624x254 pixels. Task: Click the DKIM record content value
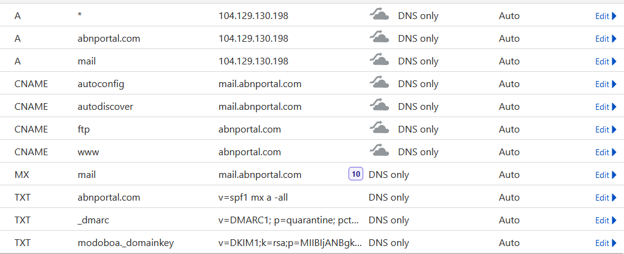(290, 243)
